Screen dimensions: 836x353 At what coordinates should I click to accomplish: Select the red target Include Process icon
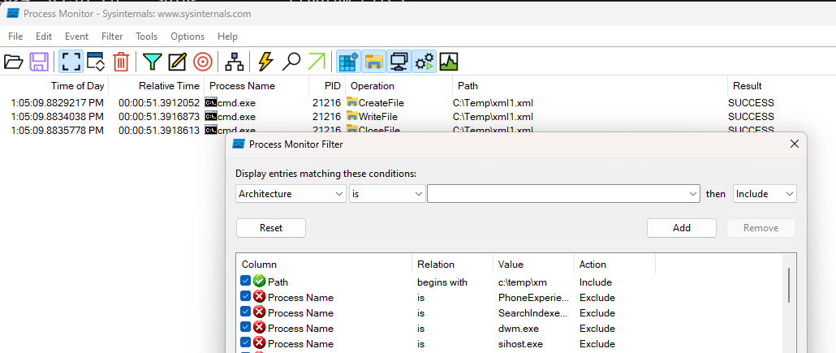(x=203, y=62)
